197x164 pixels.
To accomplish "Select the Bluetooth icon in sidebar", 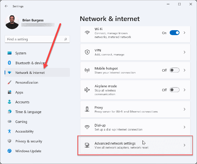I will coord(10,63).
